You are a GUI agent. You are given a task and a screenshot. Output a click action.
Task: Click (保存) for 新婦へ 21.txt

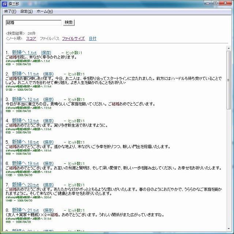click(48, 211)
